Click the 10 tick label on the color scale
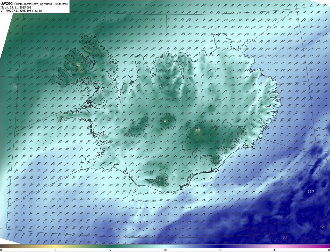Viewport: 330px width, 252px height. click(165, 250)
